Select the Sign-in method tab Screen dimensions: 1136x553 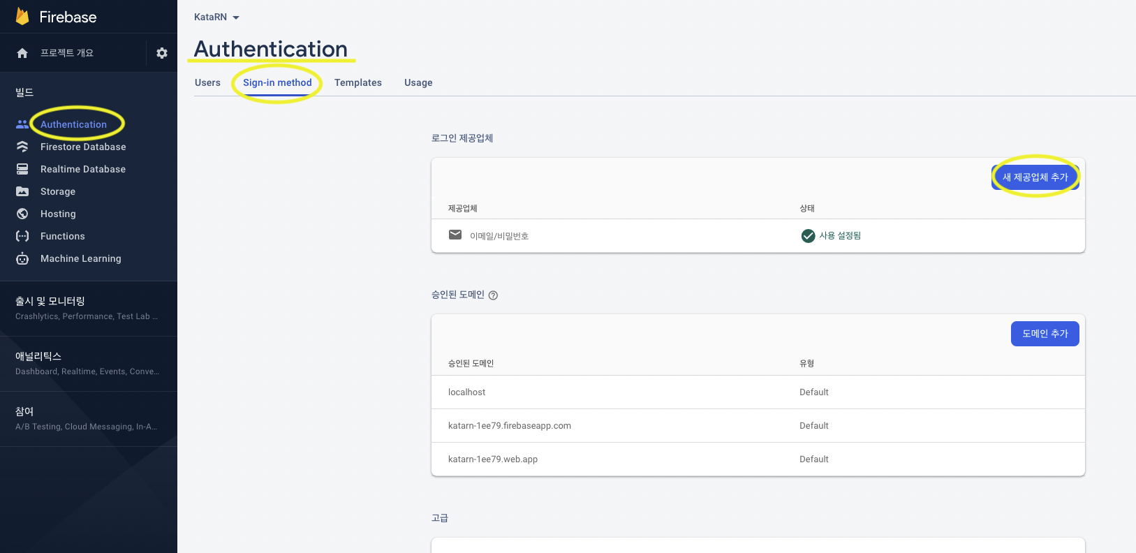coord(277,82)
